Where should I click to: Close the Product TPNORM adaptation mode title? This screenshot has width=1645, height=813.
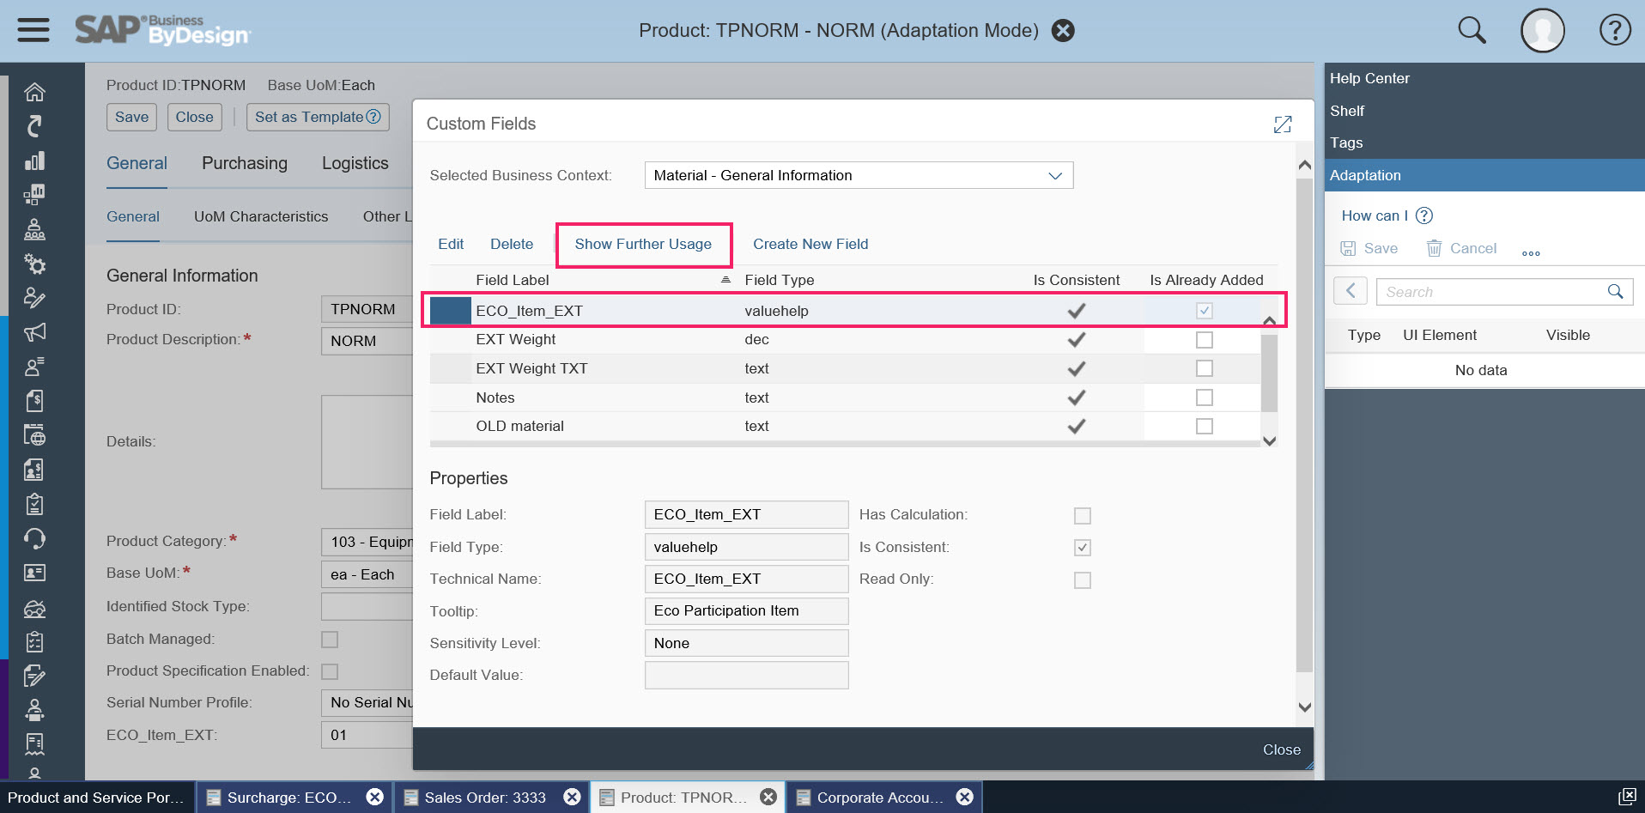[x=1063, y=31]
